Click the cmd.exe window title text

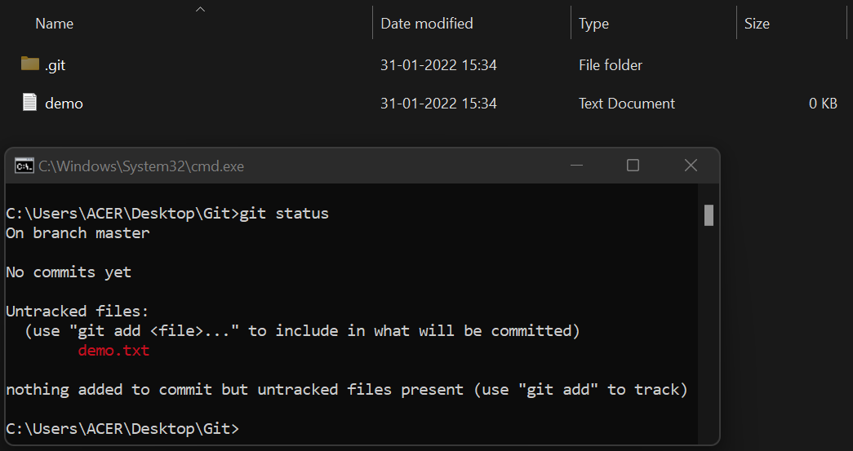[x=141, y=166]
